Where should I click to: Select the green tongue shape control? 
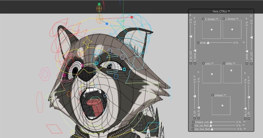click(95, 99)
